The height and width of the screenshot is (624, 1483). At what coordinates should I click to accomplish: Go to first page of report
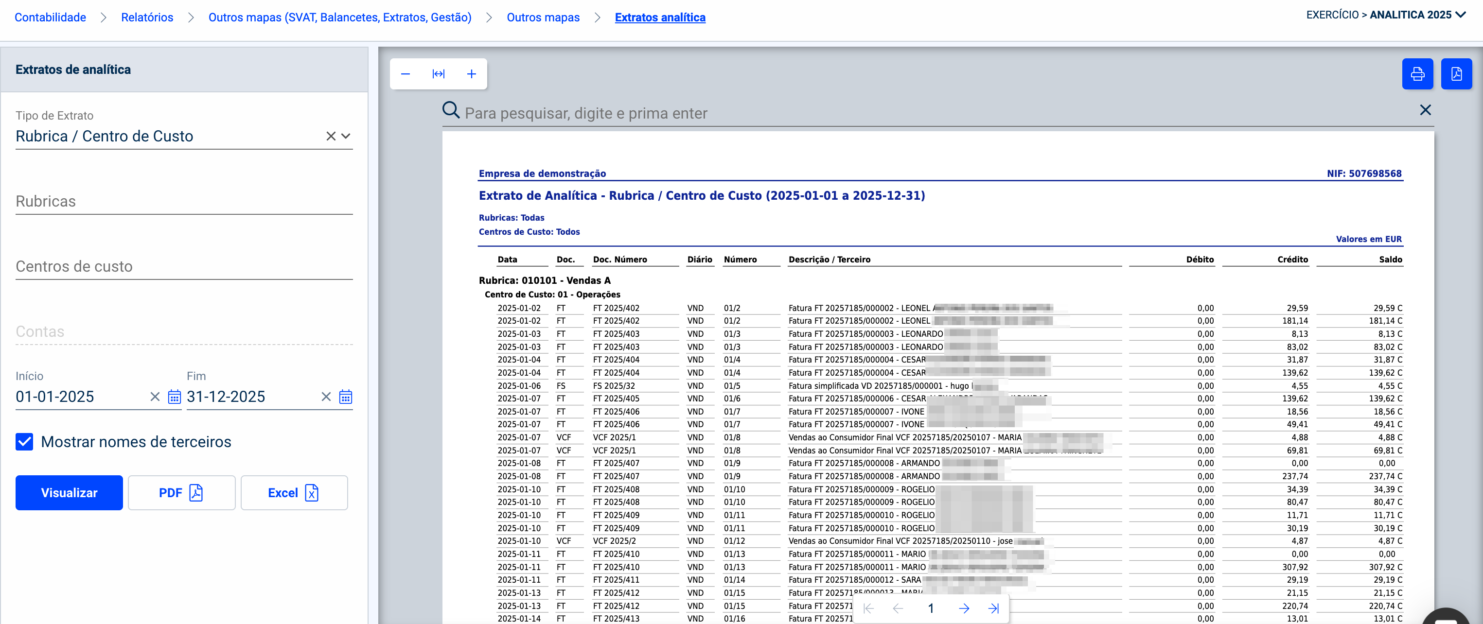click(869, 608)
